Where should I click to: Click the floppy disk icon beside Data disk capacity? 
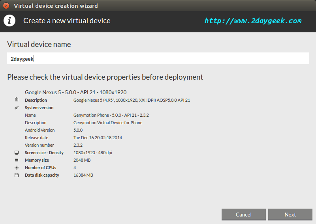tap(17, 175)
